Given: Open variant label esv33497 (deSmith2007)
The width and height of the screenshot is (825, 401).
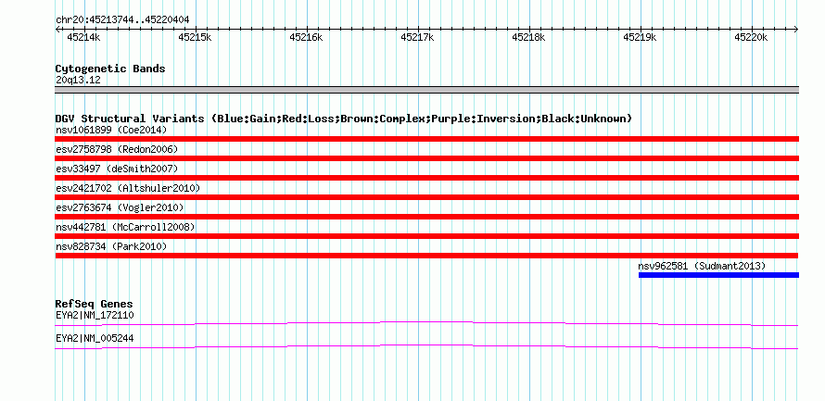Looking at the screenshot, I should point(117,169).
